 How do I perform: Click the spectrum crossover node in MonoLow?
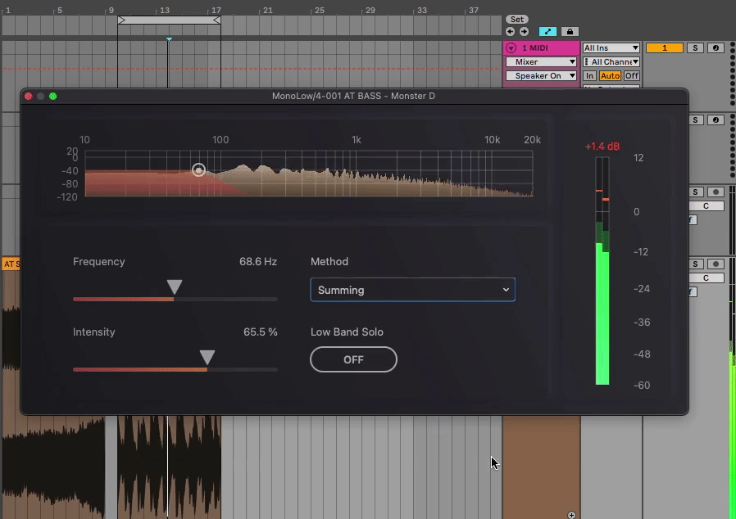[198, 169]
